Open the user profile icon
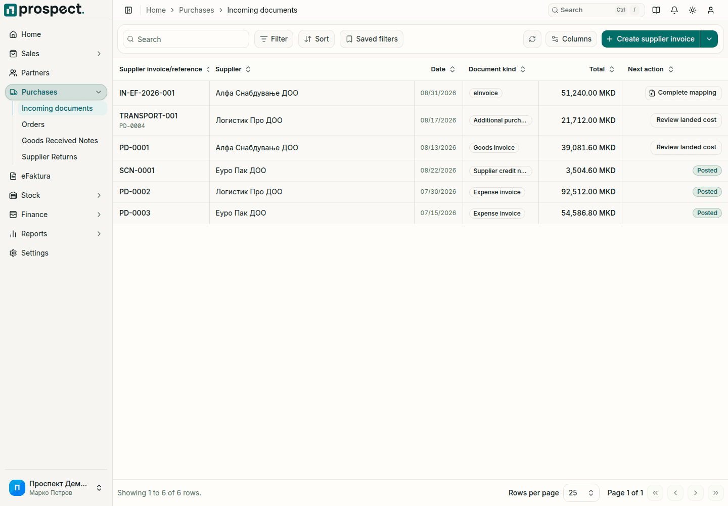Image resolution: width=728 pixels, height=506 pixels. [711, 10]
